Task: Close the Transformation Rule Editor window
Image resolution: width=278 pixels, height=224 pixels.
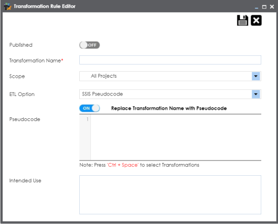Action: 272,7
